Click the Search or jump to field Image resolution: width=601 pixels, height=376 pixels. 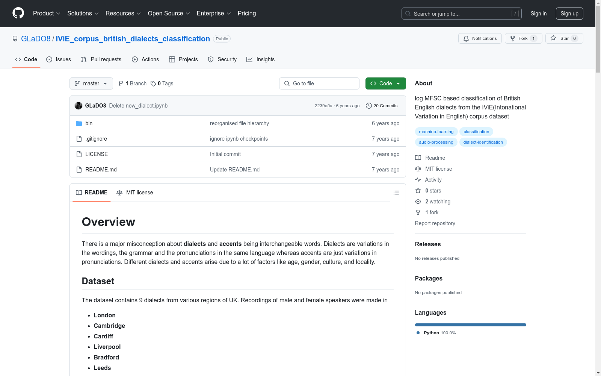point(462,14)
